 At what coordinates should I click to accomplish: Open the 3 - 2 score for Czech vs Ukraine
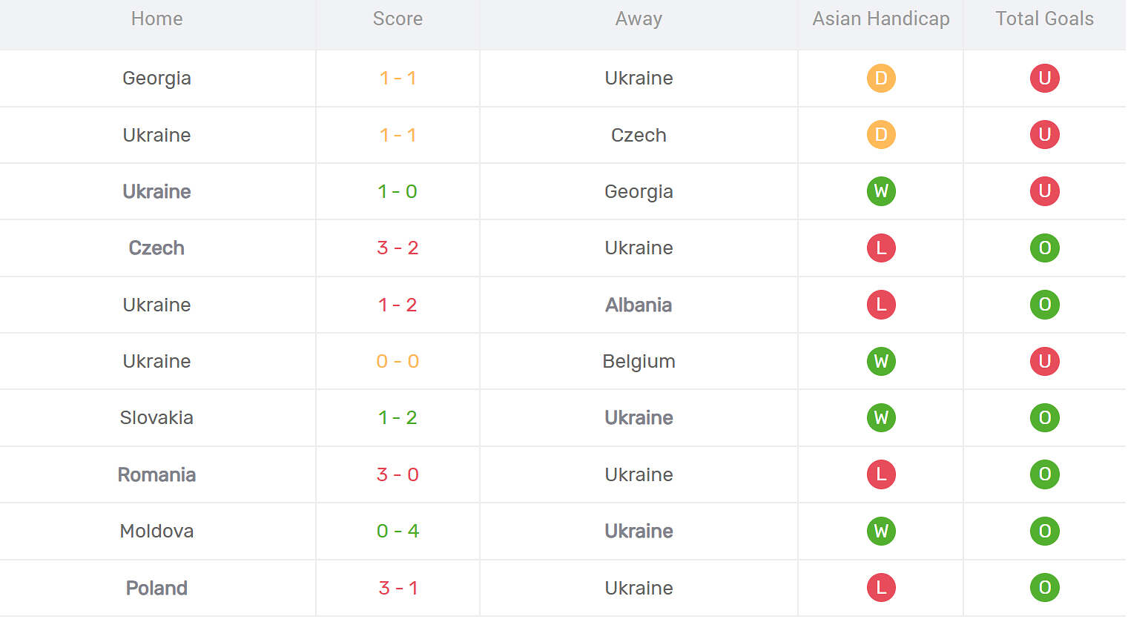click(x=398, y=248)
